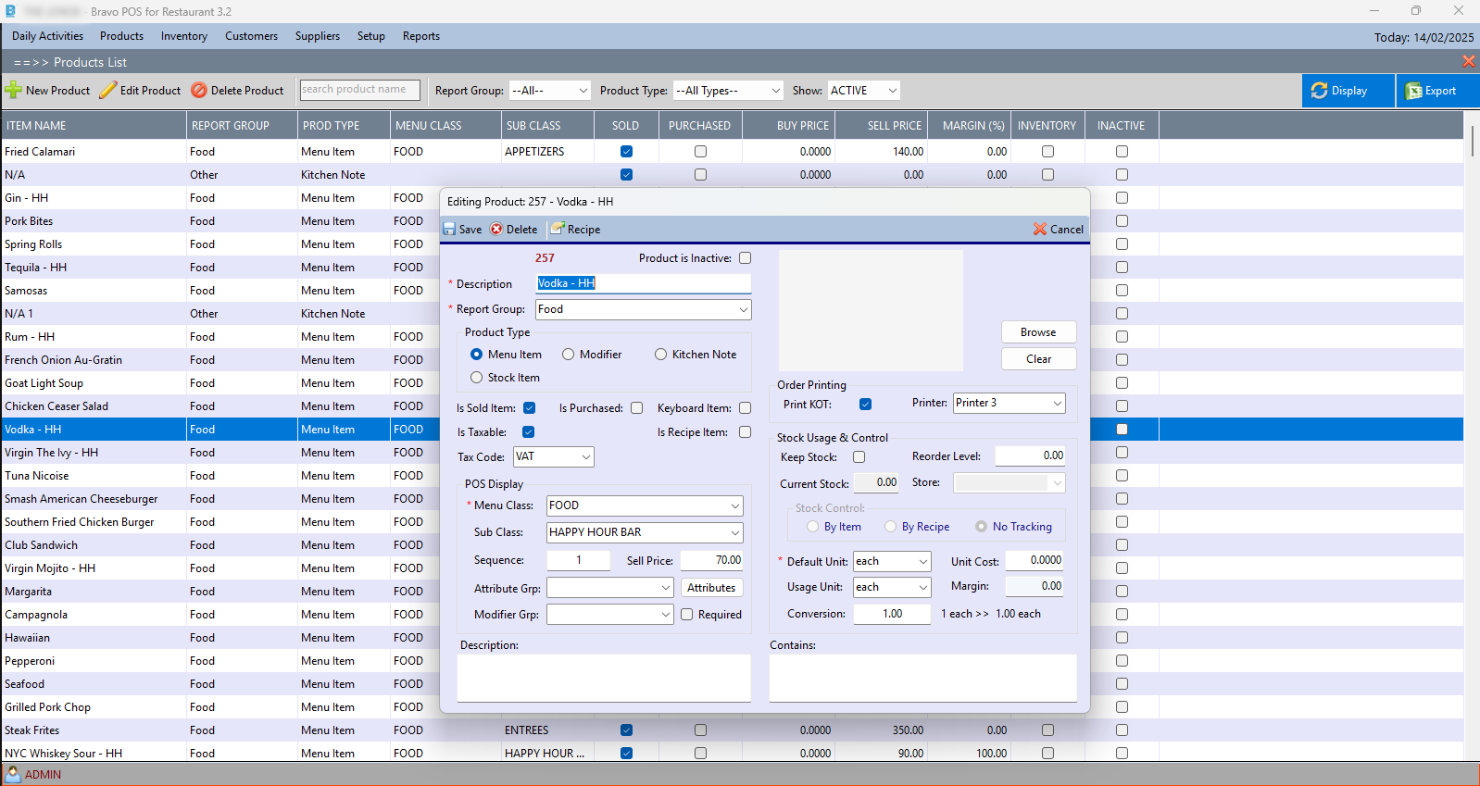This screenshot has width=1480, height=786.
Task: Click the New Product plus icon
Action: (14, 90)
